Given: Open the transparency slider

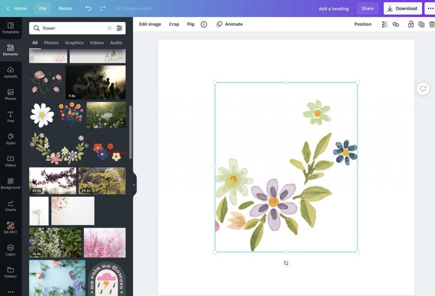Looking at the screenshot, I should coord(384,24).
